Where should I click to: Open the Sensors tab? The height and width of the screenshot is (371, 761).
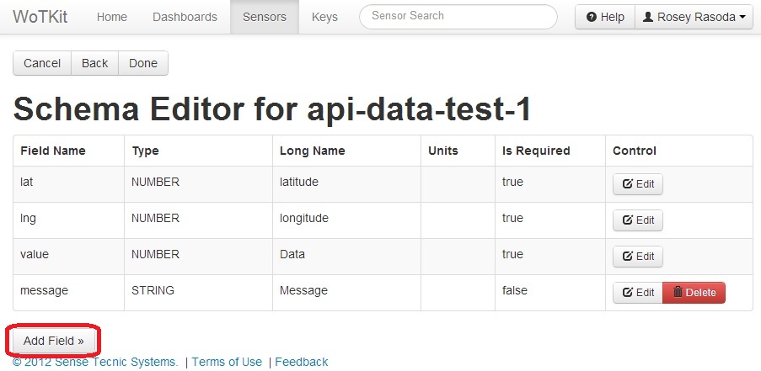265,17
